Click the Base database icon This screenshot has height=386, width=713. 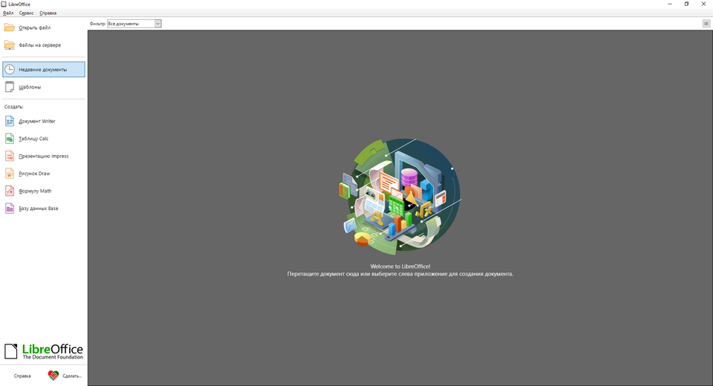pyautogui.click(x=10, y=209)
